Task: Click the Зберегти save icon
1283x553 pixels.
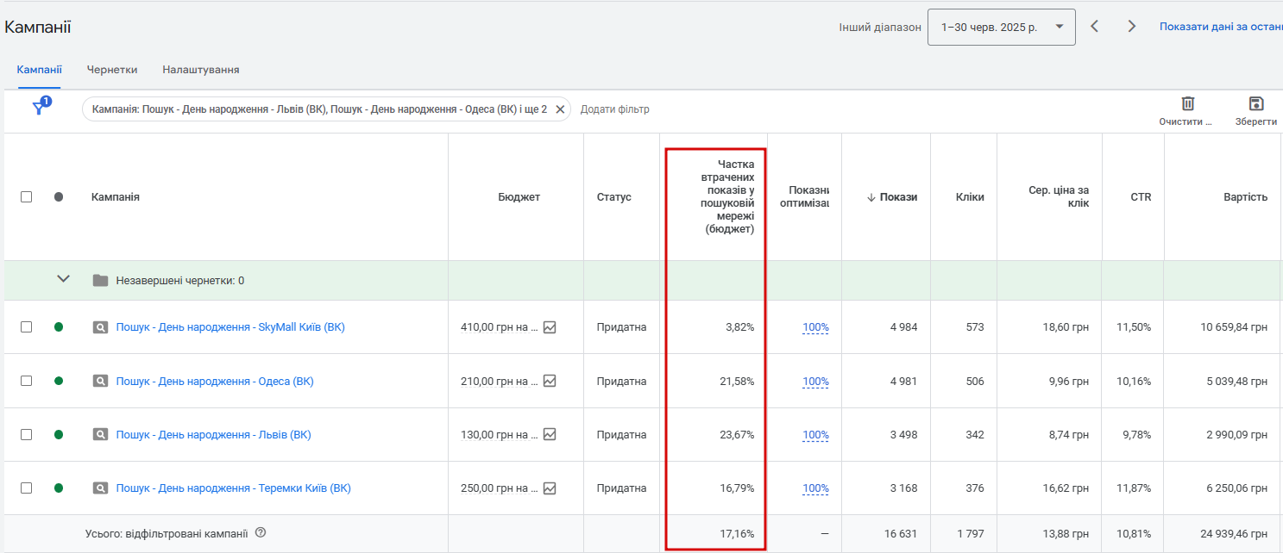Action: pos(1256,103)
